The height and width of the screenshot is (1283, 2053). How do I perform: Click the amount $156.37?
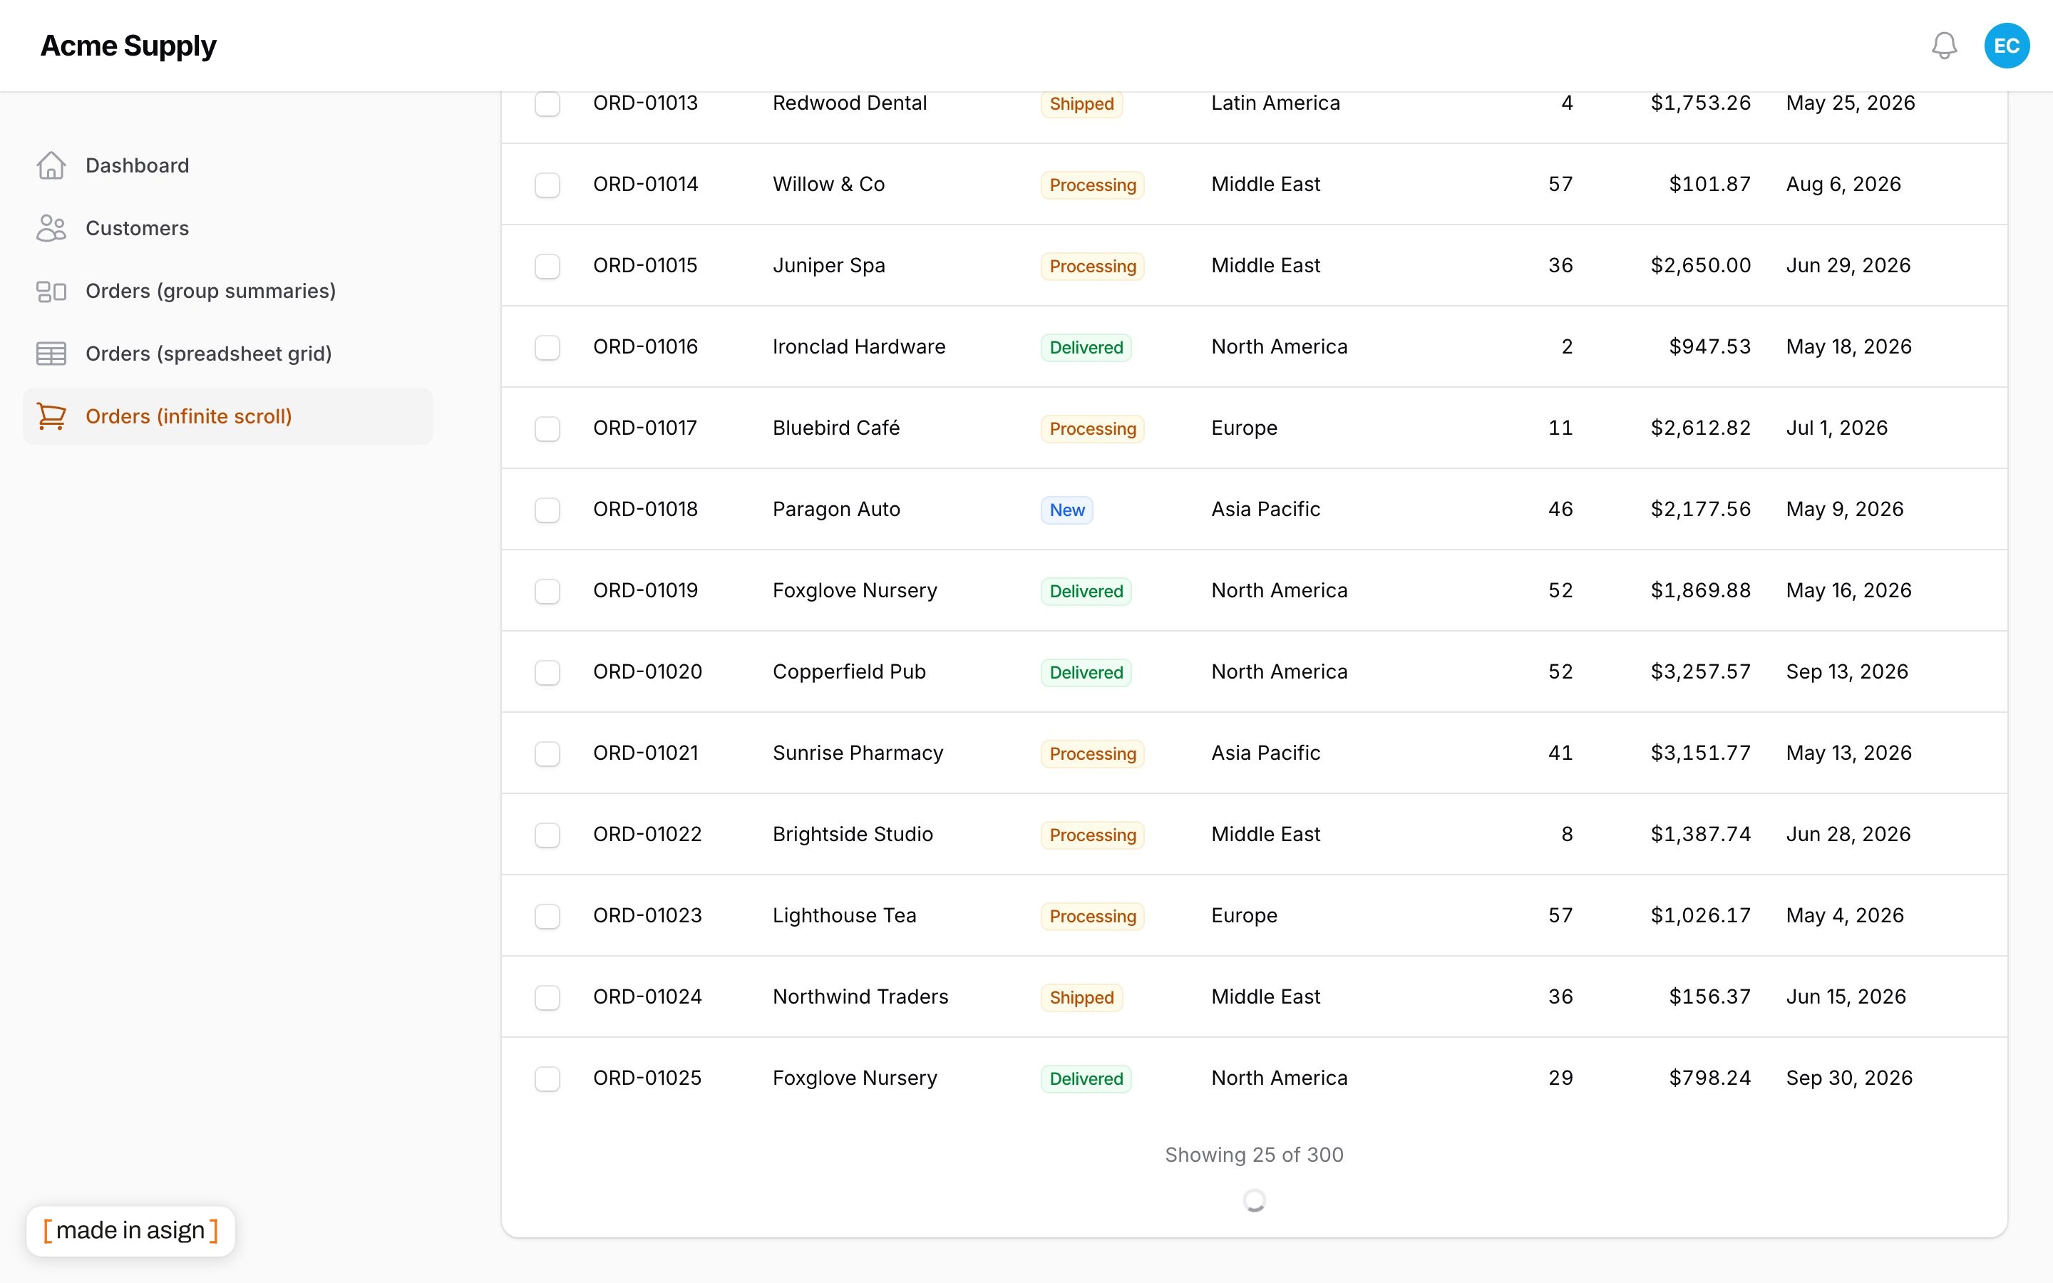pos(1709,996)
